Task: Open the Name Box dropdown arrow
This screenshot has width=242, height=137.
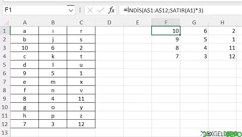Action: [x=71, y=10]
